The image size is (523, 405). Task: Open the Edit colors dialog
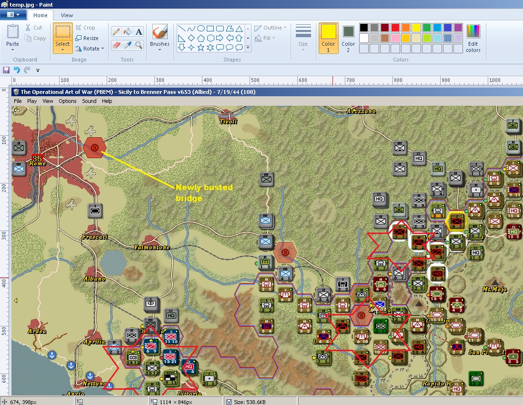coord(473,38)
